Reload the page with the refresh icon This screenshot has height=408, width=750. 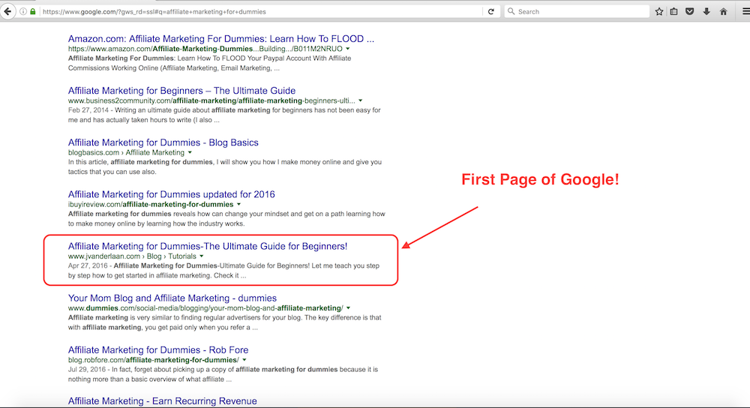click(491, 12)
